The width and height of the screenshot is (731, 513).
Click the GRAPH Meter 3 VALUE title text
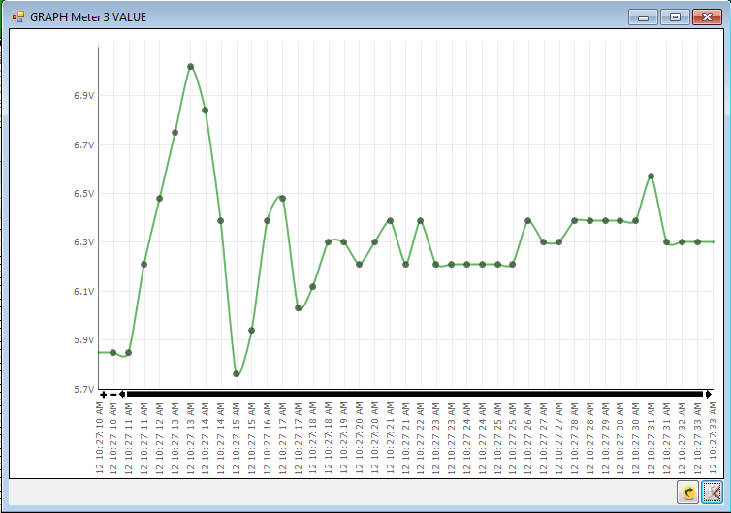coord(88,17)
